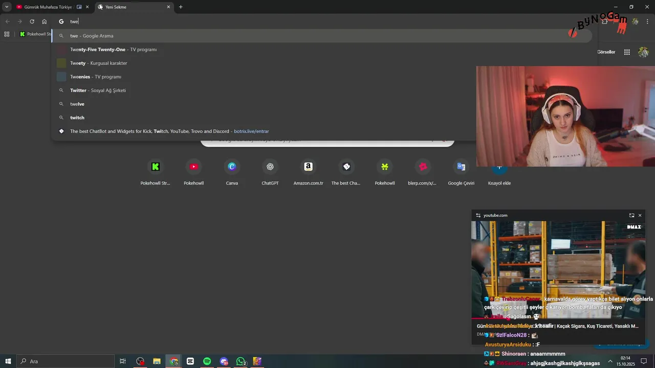Show hidden system tray icons
Viewport: 655px width, 368px height.
point(610,361)
